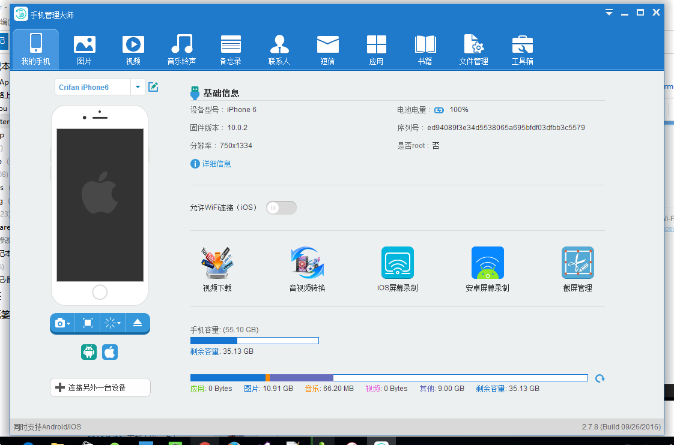
Task: Open the 应用 apps section
Action: 376,49
